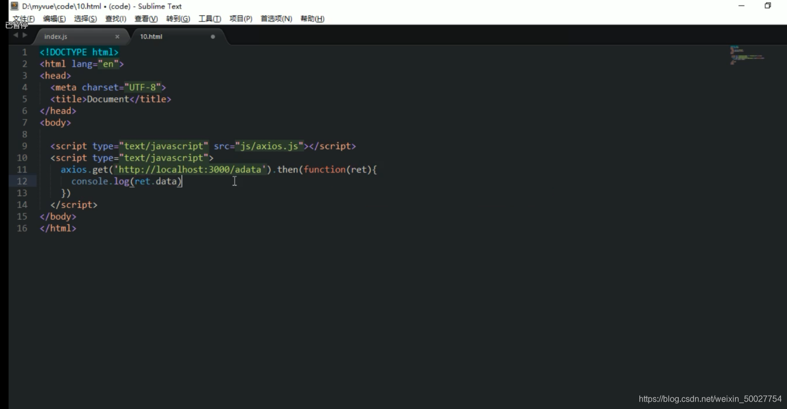This screenshot has width=787, height=409.
Task: Click the text '<!DOCTYPE html>'
Action: pyautogui.click(x=79, y=53)
